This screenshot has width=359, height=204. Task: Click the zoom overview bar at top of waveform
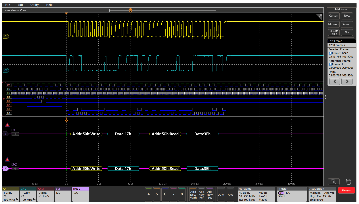point(162,10)
